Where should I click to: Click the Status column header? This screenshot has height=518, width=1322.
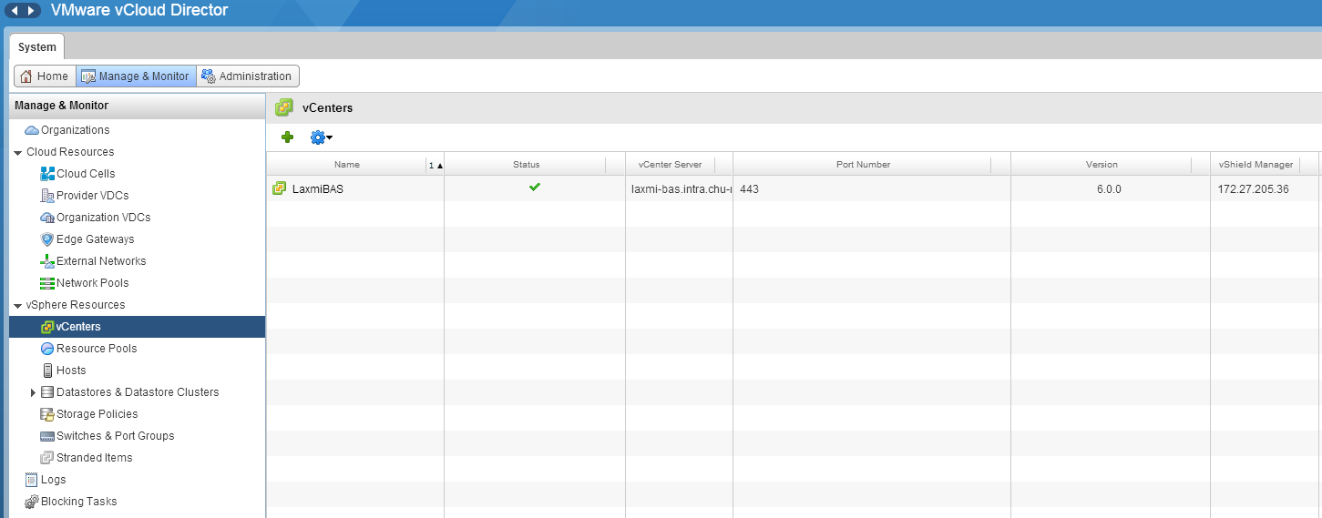(526, 165)
